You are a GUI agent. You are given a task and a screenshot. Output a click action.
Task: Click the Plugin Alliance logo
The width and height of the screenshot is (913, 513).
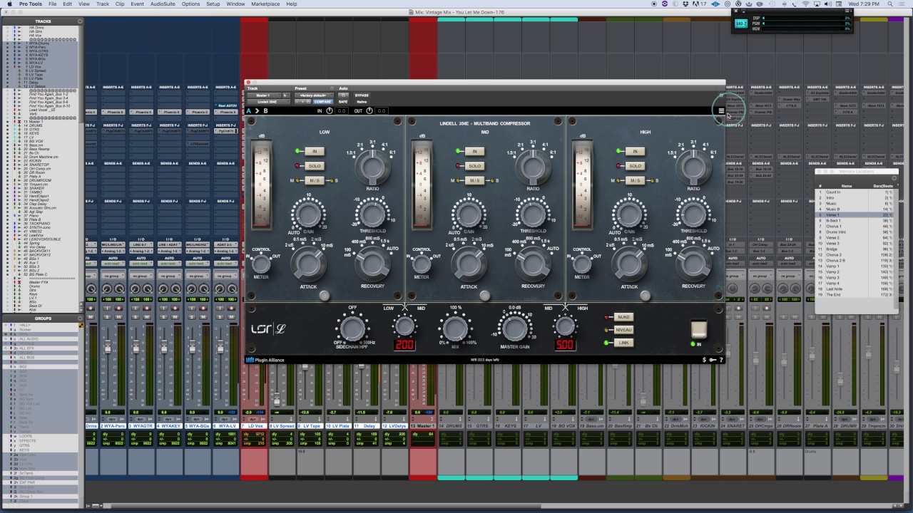265,360
